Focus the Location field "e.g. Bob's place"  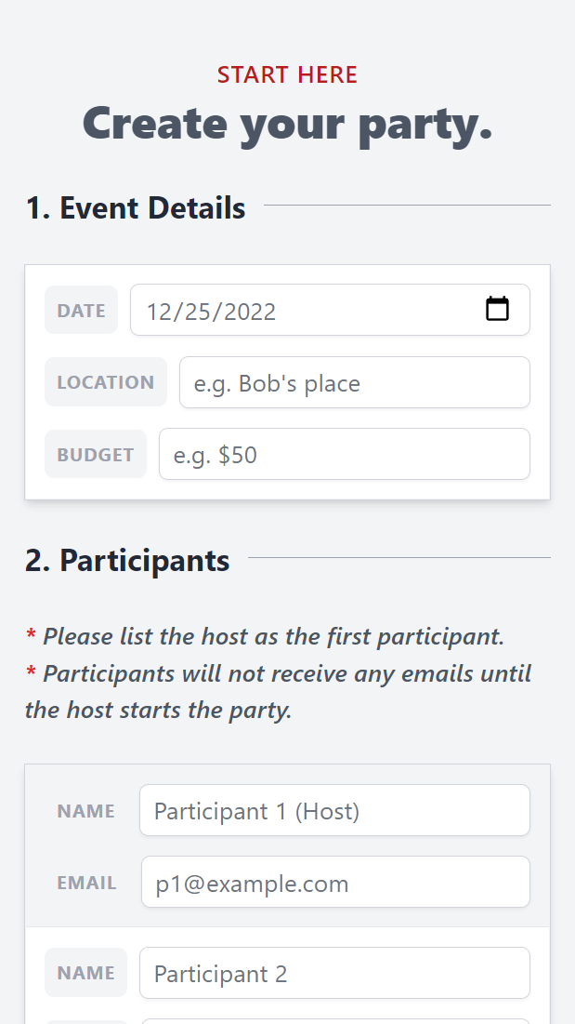tap(355, 382)
